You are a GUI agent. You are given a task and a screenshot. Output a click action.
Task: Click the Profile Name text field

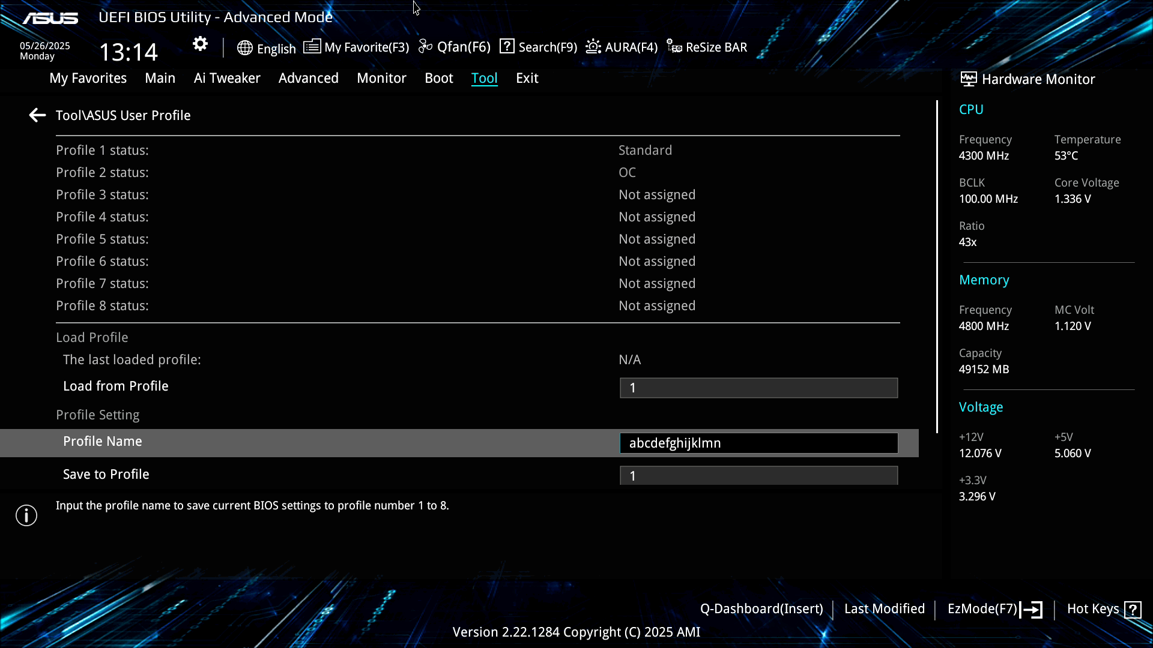coord(758,443)
